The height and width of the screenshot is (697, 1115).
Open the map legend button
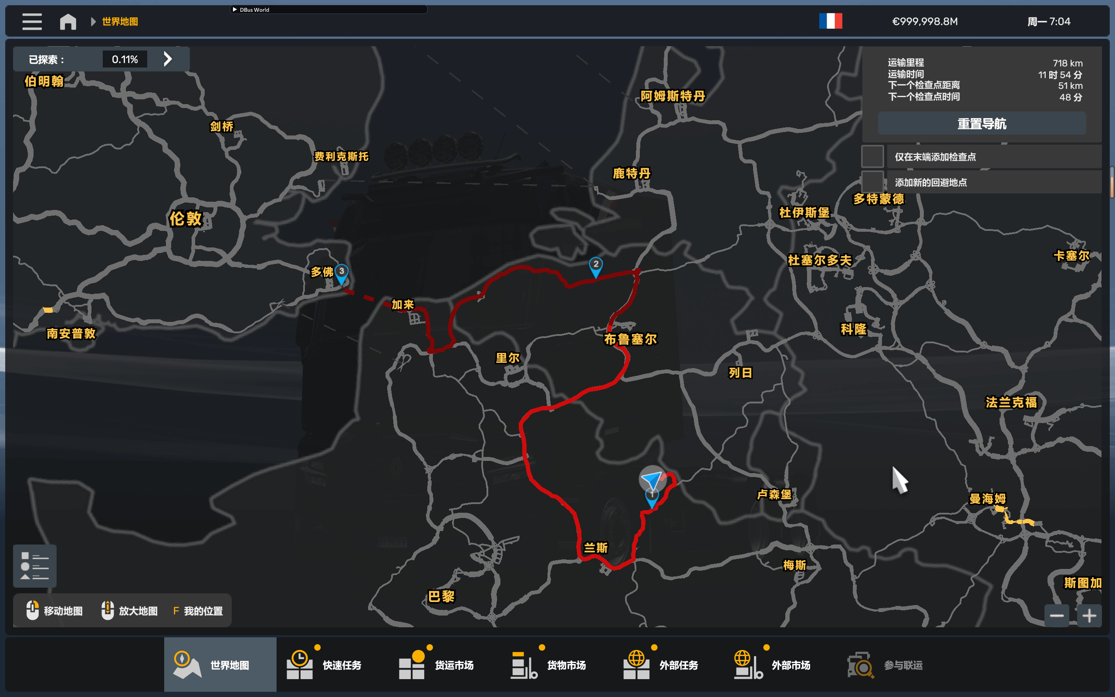tap(34, 565)
